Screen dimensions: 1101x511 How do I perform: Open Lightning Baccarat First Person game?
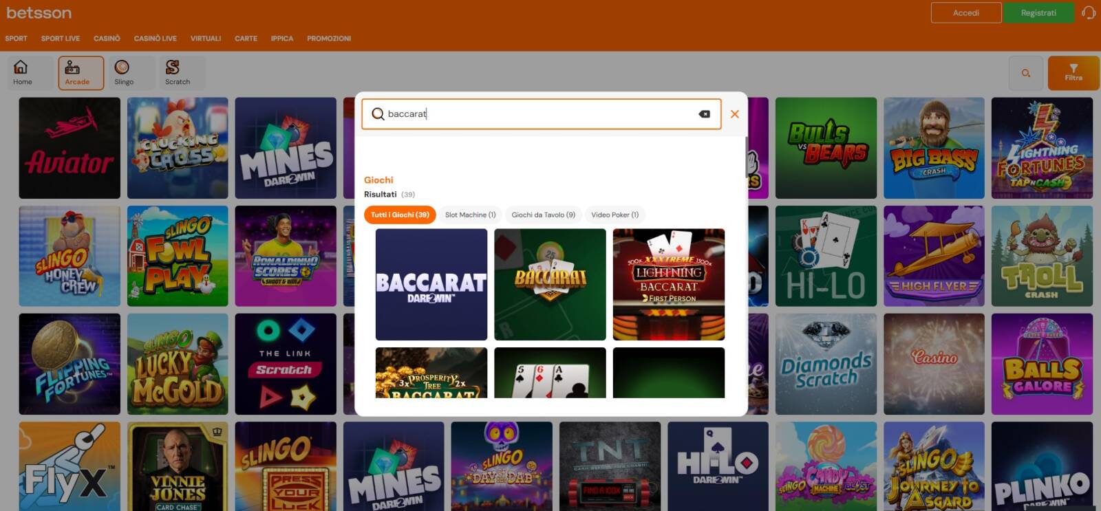(x=668, y=284)
